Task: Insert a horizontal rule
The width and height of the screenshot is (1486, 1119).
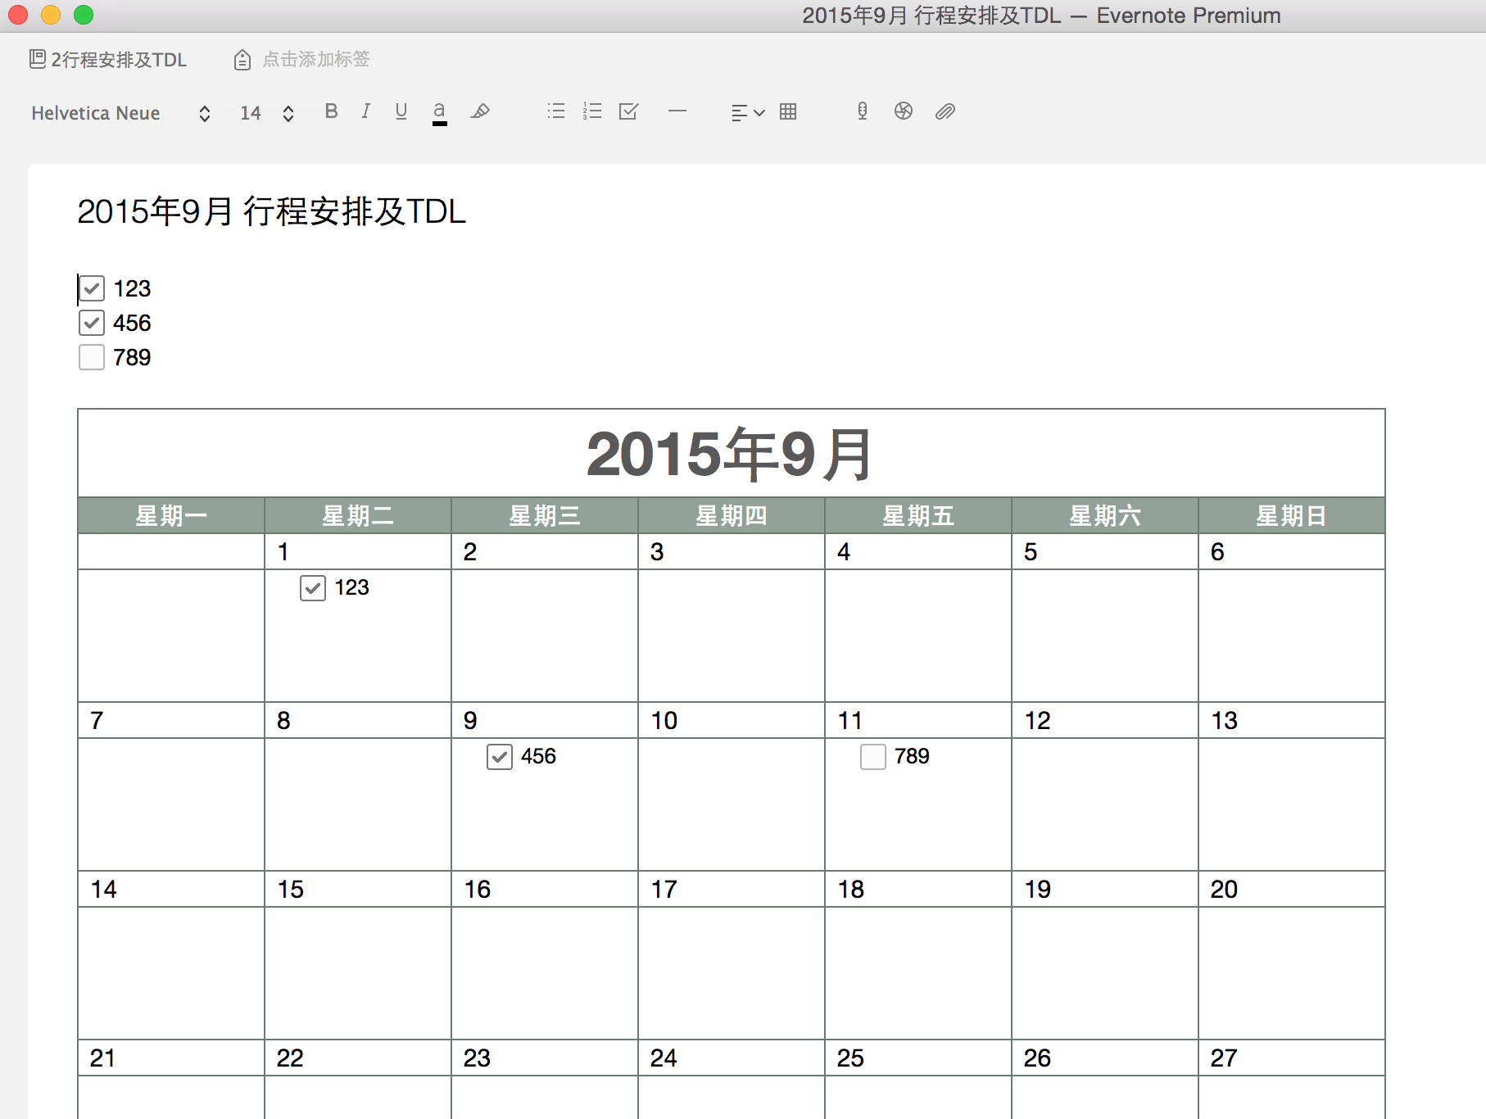Action: 677,111
